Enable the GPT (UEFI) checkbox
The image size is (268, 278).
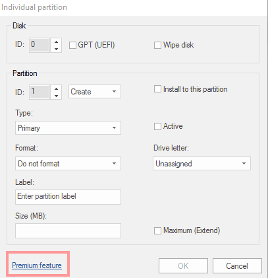72,46
